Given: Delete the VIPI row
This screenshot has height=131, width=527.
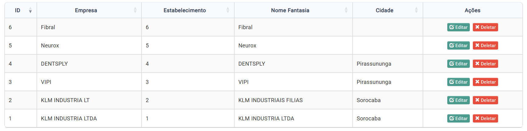Looking at the screenshot, I should [485, 82].
